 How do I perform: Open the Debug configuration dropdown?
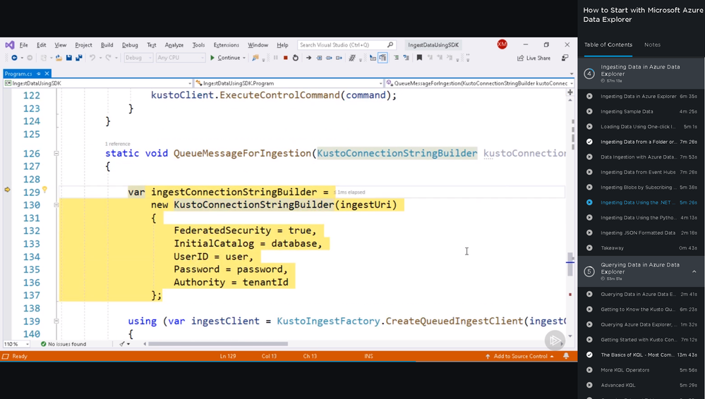[x=138, y=58]
